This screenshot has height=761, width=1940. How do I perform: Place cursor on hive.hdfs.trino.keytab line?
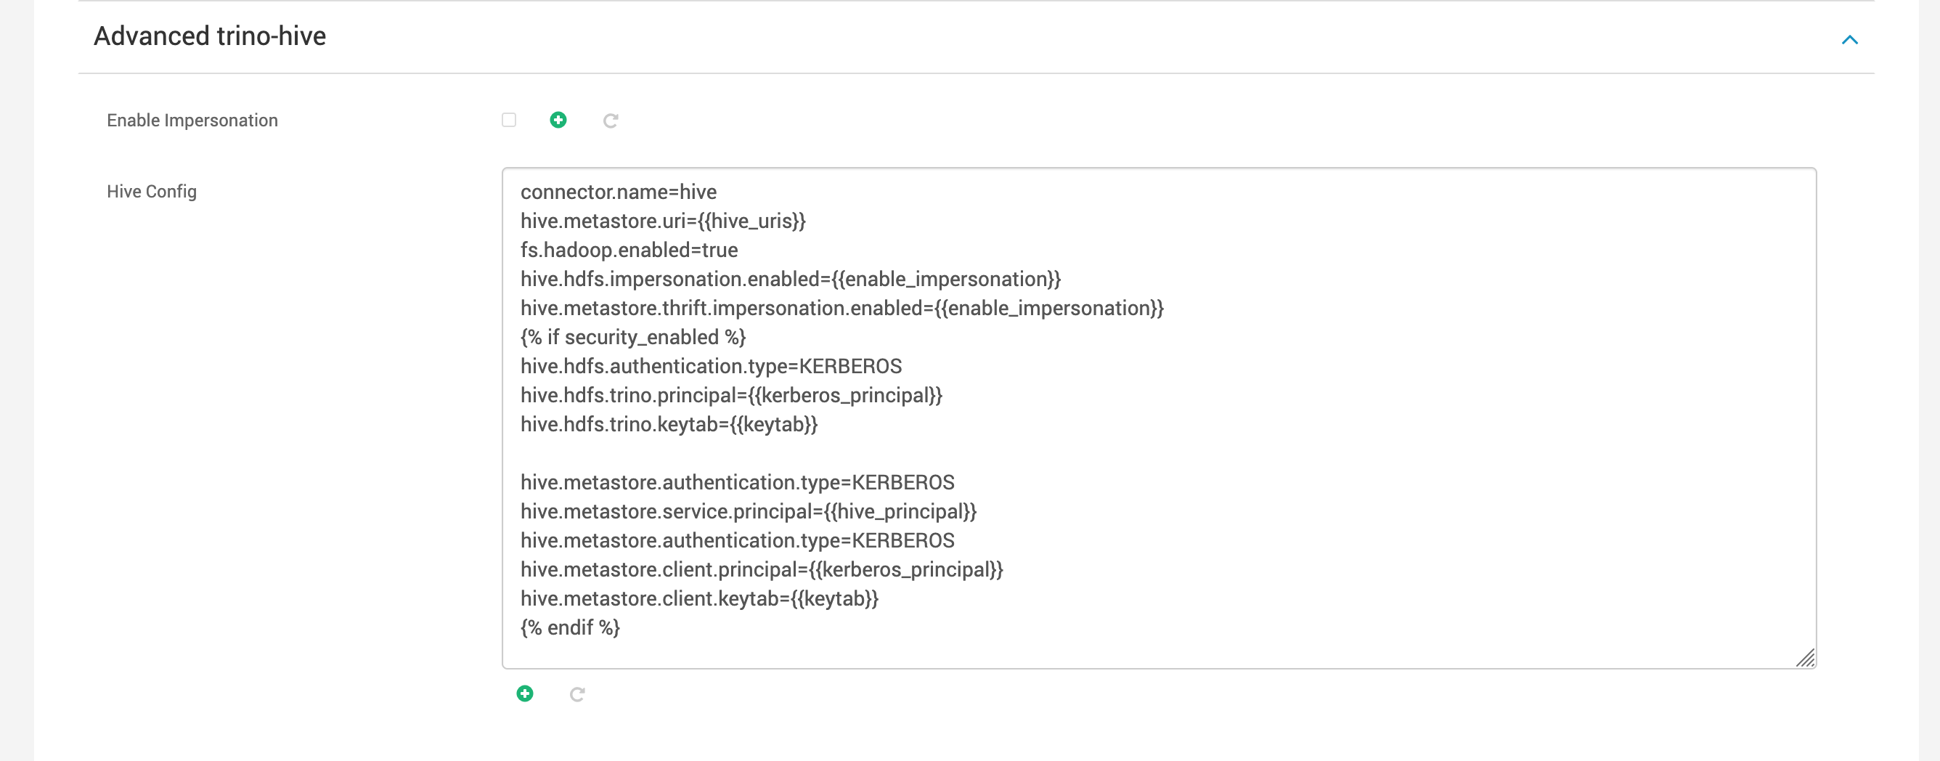669,424
